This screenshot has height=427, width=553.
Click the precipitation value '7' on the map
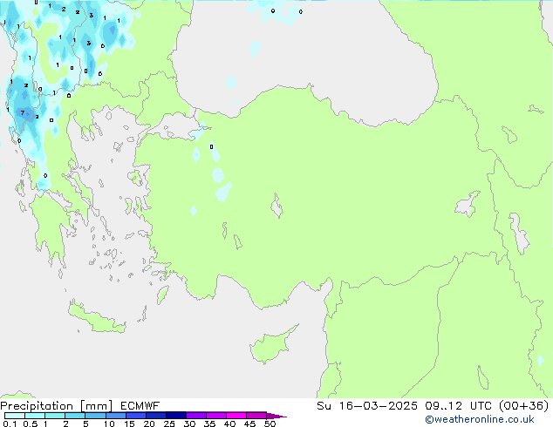(x=23, y=112)
